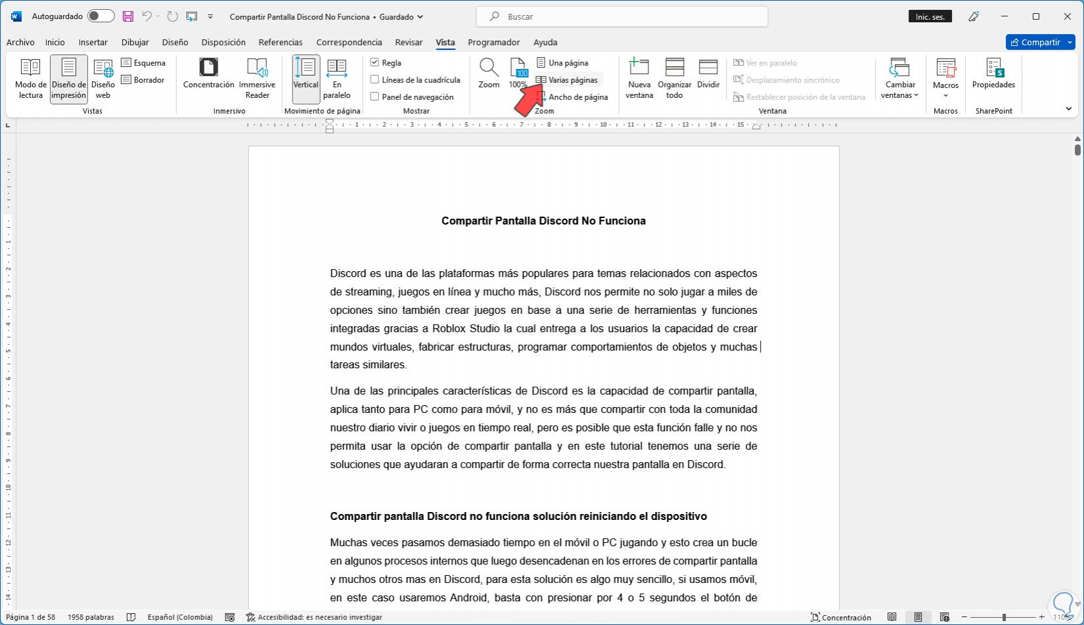Open the Quick Access Toolbar customize dropdown

pyautogui.click(x=210, y=16)
